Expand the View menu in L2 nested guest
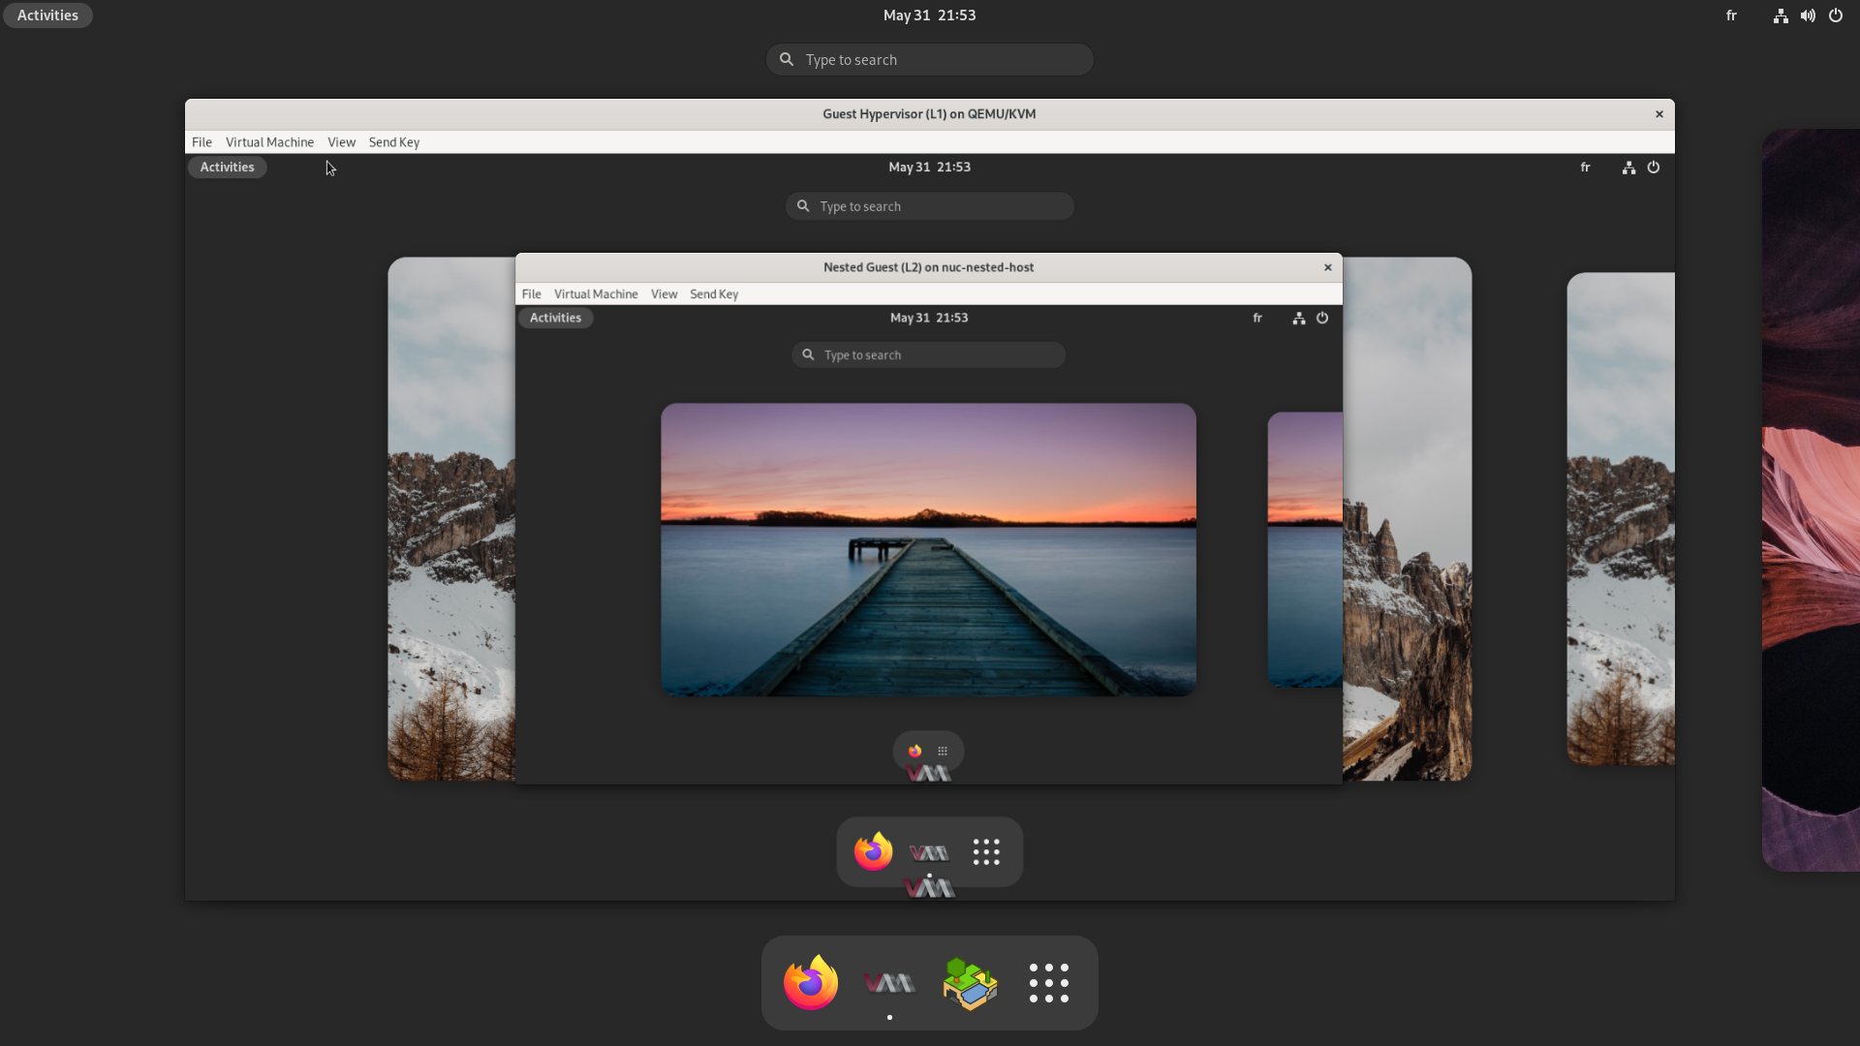This screenshot has height=1046, width=1860. coord(665,293)
